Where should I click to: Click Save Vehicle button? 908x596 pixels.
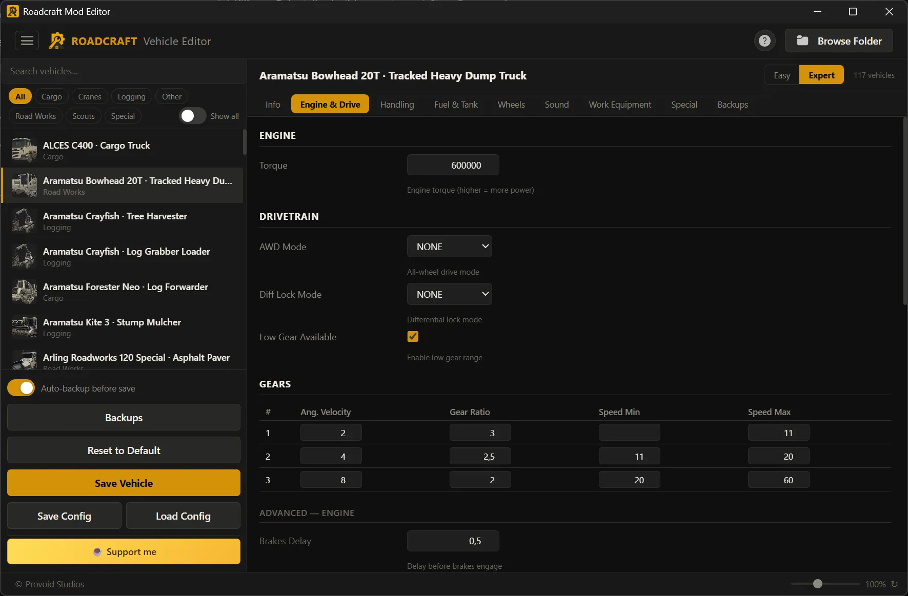click(x=124, y=483)
